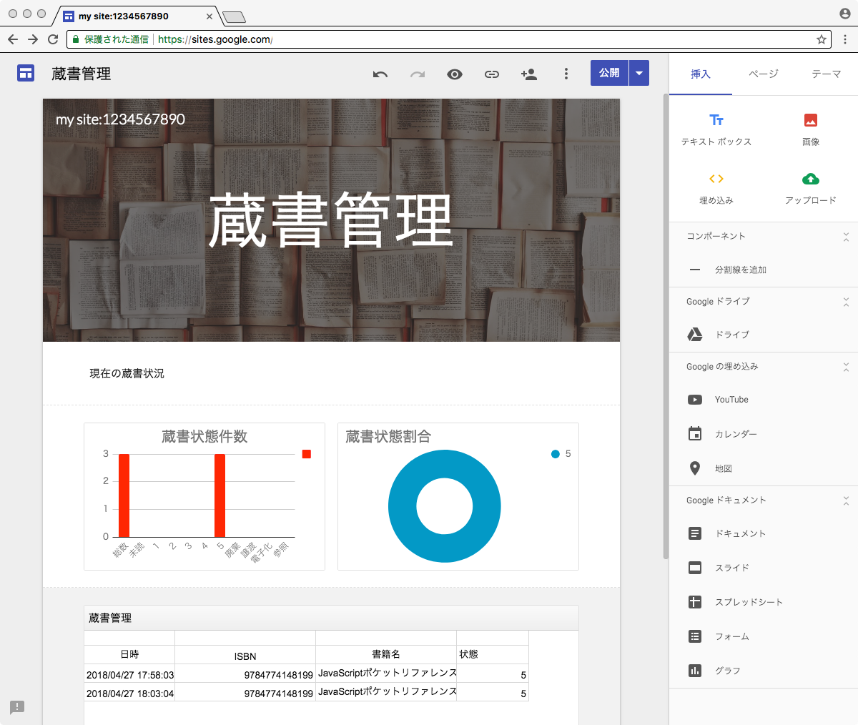Click the 公開 publish button
Image resolution: width=858 pixels, height=725 pixels.
[609, 73]
